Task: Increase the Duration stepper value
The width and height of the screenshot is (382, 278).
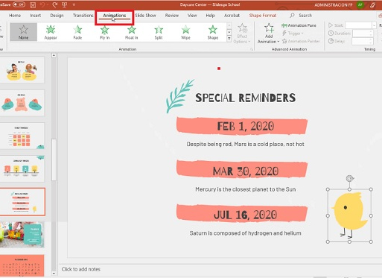Action: (x=371, y=31)
